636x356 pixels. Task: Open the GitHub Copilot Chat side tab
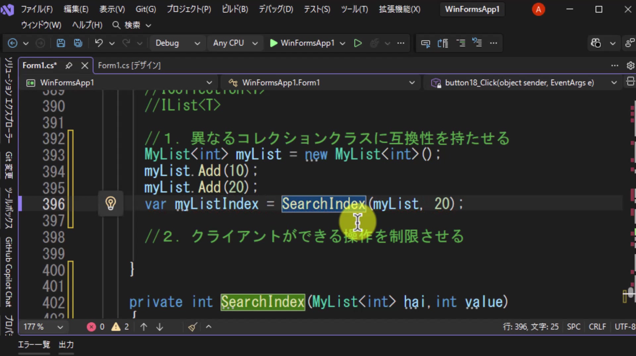pyautogui.click(x=9, y=272)
